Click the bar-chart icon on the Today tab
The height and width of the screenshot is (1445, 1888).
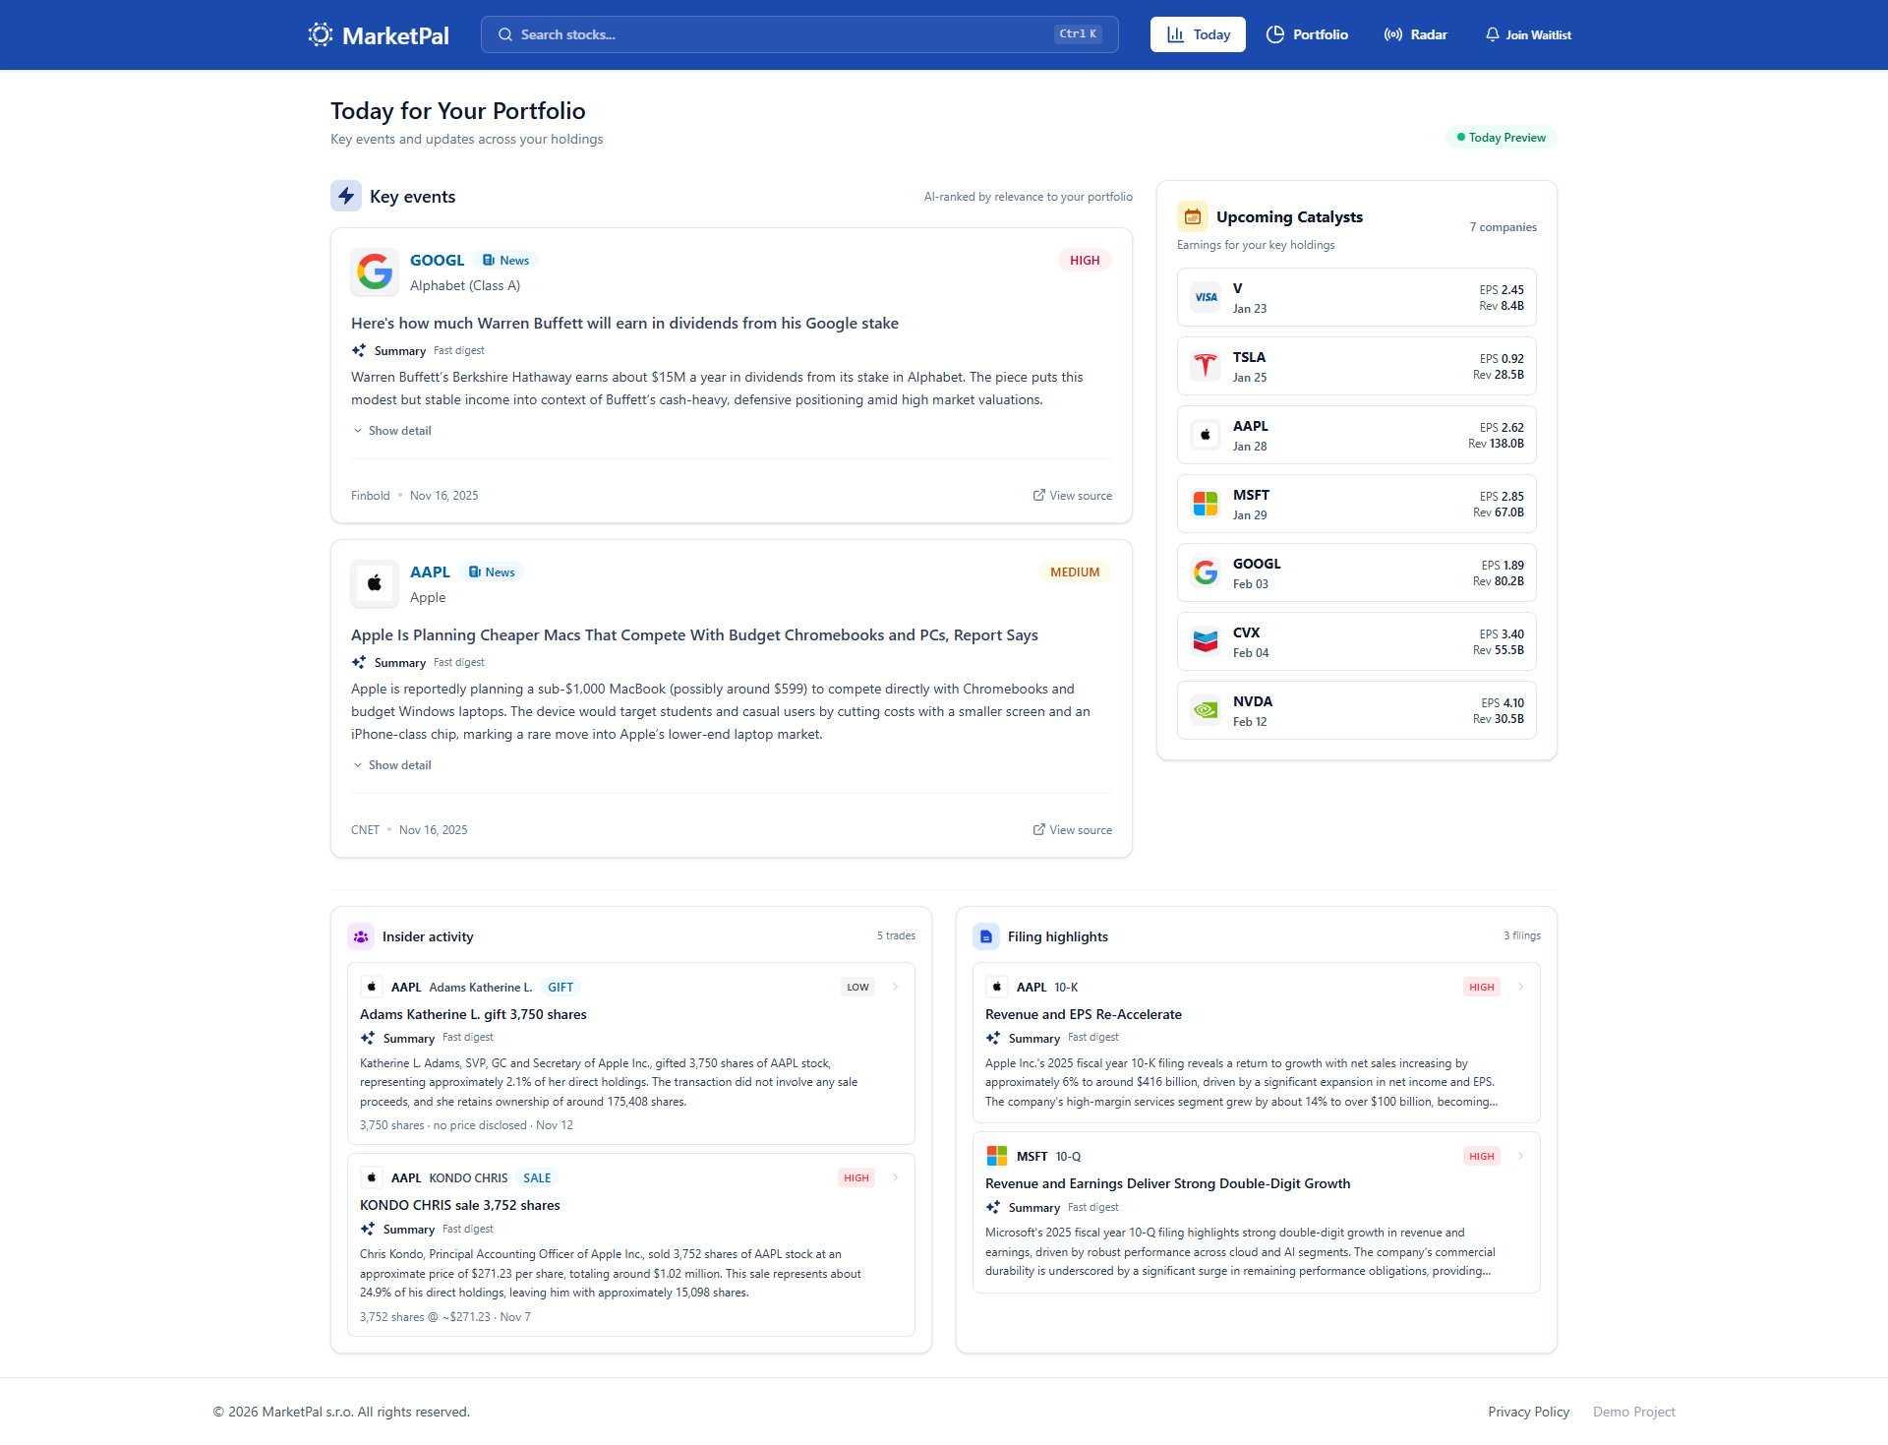click(1176, 33)
